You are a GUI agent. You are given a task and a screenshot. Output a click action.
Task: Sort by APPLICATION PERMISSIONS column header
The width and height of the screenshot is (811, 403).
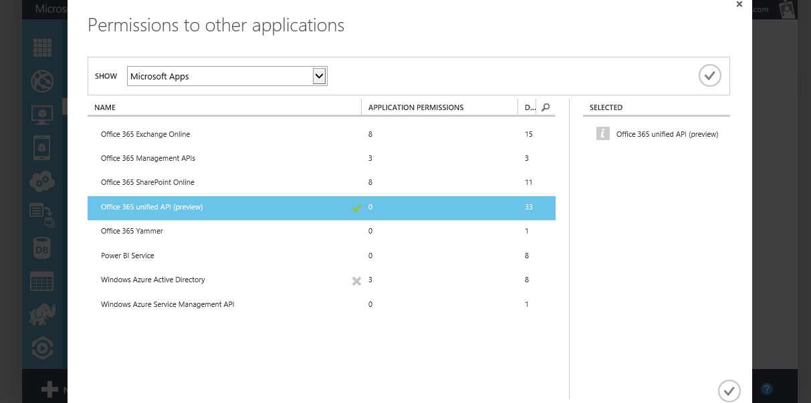(416, 107)
